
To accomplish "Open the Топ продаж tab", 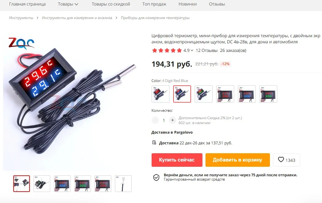I will [154, 4].
